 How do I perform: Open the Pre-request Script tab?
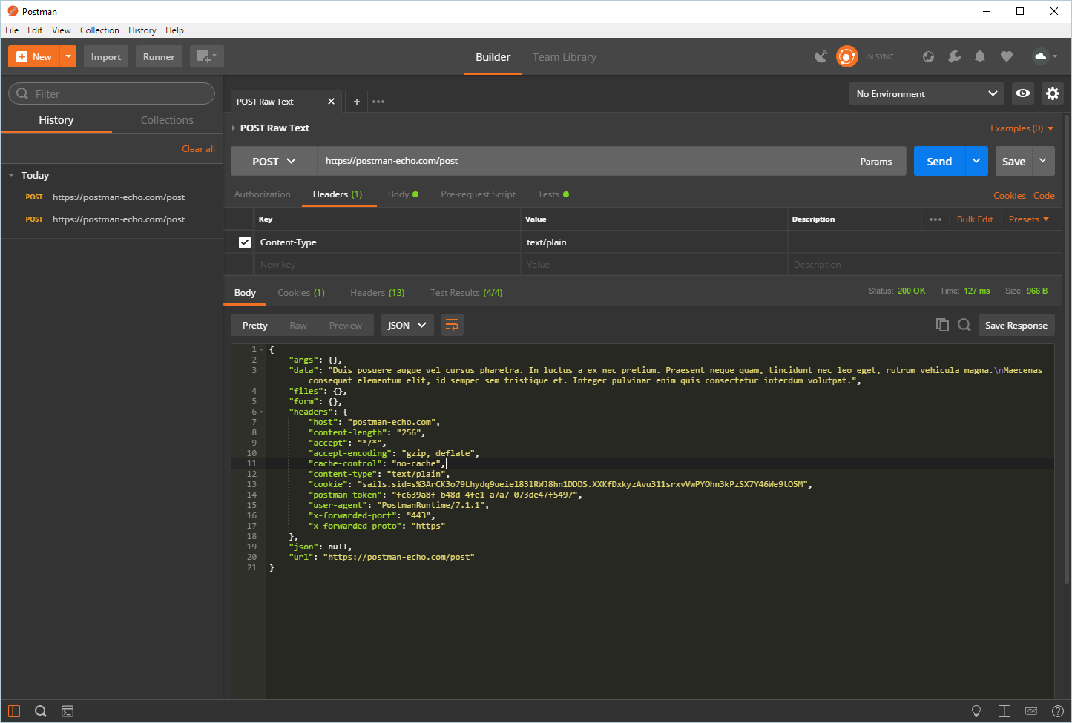pos(478,194)
